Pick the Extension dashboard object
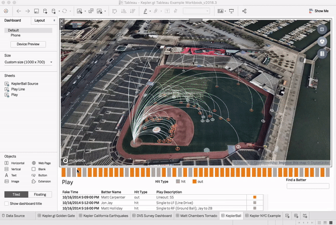 (41, 181)
